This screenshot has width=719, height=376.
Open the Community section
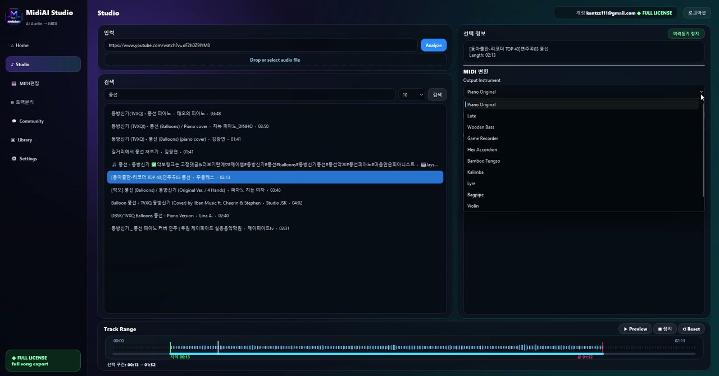pyautogui.click(x=43, y=121)
